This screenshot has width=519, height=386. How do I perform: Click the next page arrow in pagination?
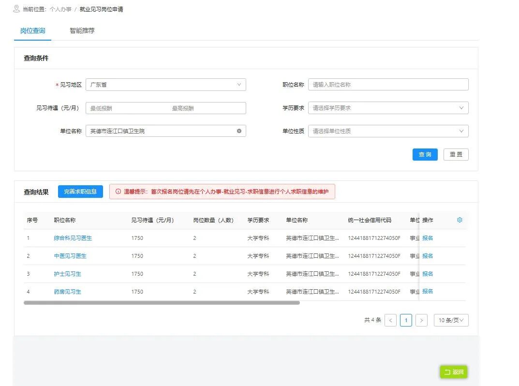421,320
